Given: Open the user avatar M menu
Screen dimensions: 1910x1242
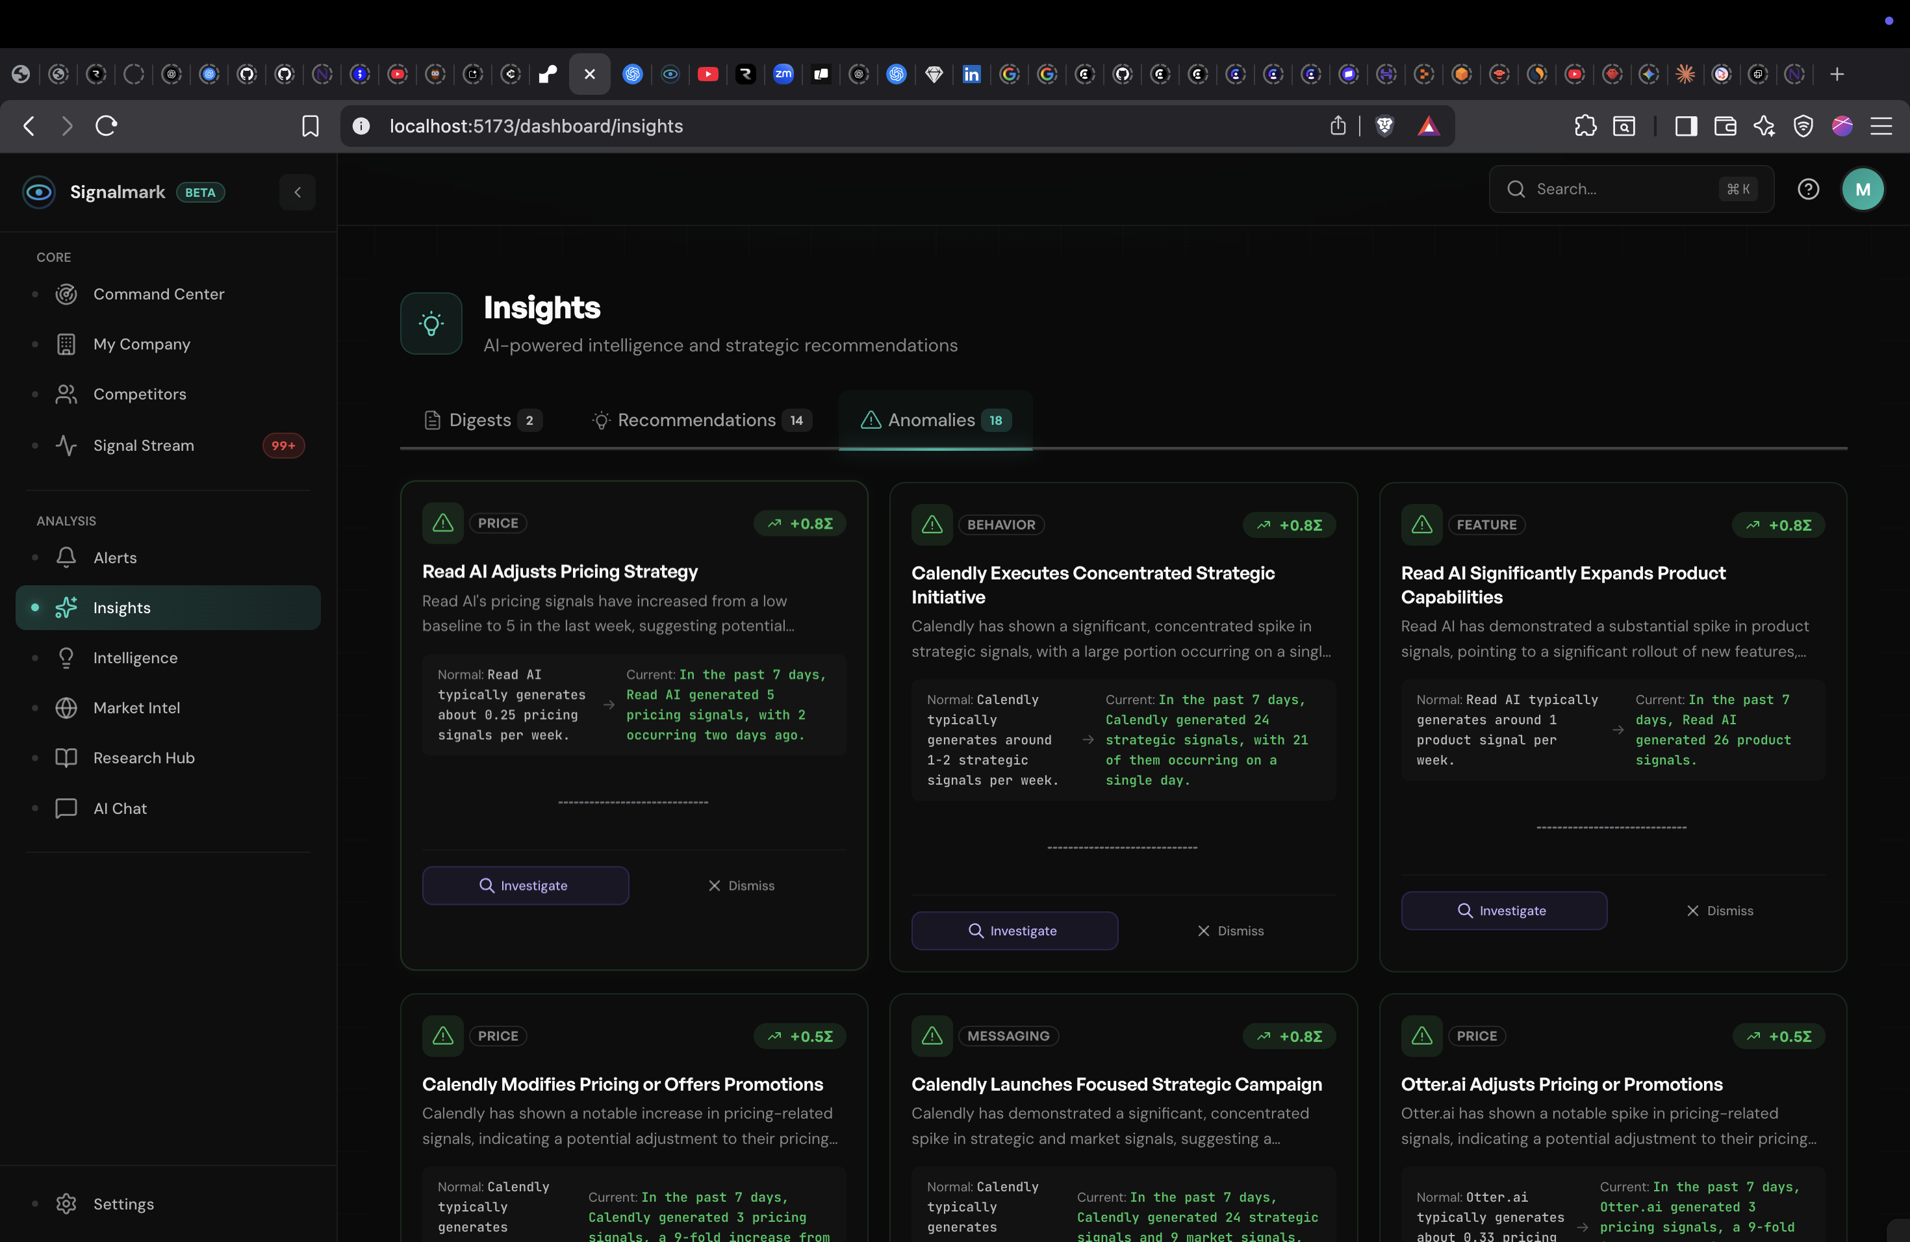Looking at the screenshot, I should click(1862, 189).
